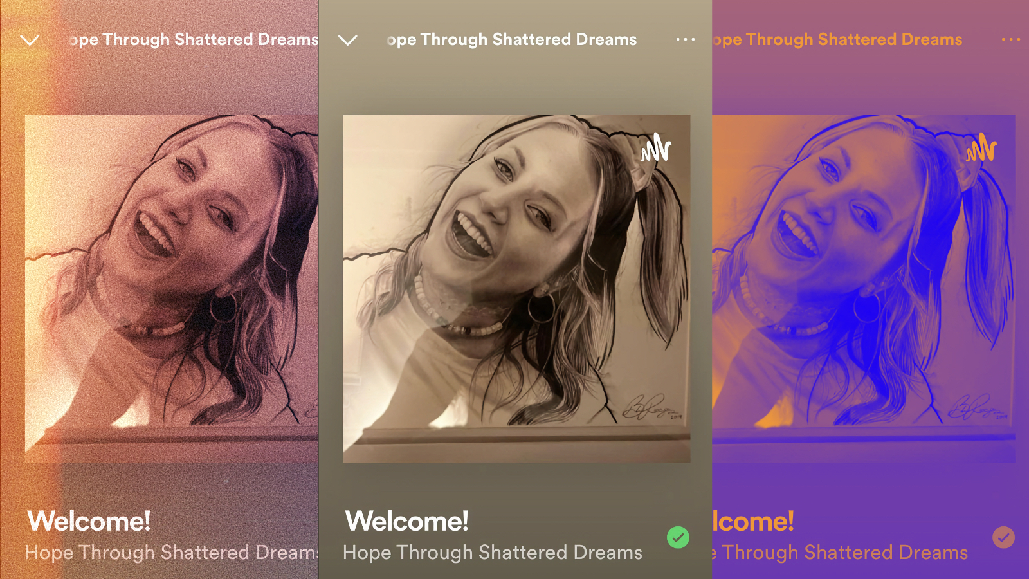The height and width of the screenshot is (579, 1029).
Task: Select the 'Welcome!' episode title in the middle panel
Action: (x=407, y=521)
